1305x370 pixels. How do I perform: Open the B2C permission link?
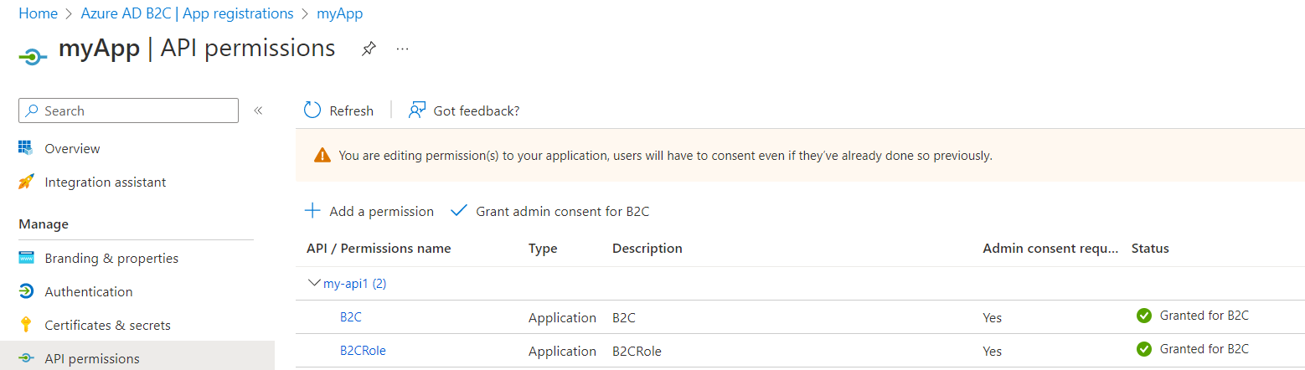tap(351, 317)
